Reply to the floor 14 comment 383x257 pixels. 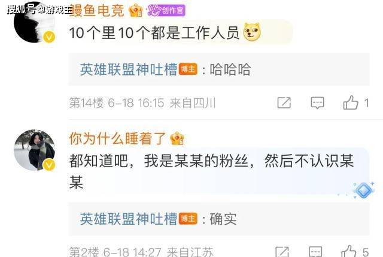(x=317, y=102)
